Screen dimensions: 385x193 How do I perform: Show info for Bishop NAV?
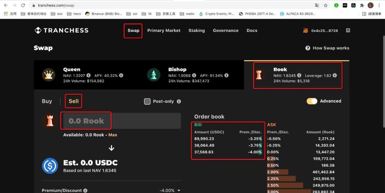pos(194,76)
